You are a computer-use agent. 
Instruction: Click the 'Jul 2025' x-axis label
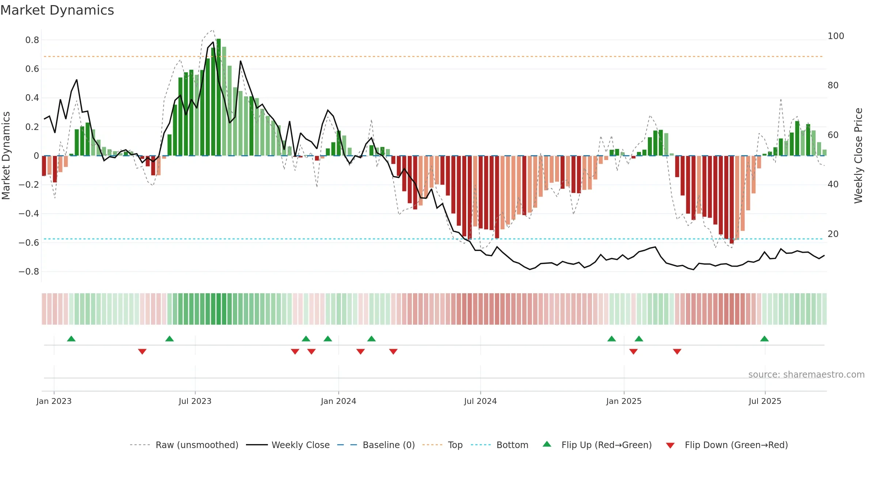coord(765,401)
